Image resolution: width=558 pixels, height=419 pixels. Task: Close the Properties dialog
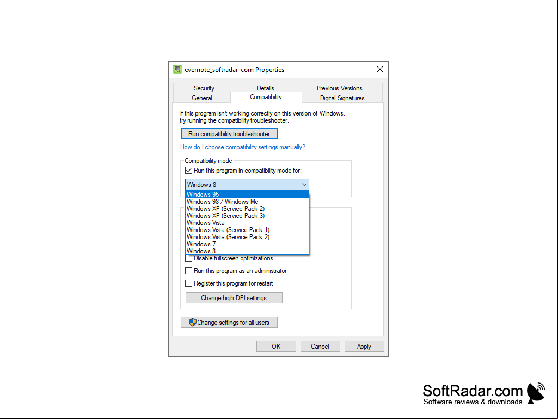point(379,70)
